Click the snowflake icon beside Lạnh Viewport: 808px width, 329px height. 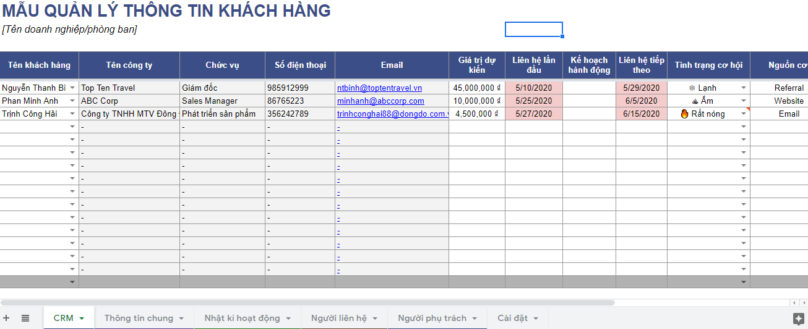point(692,88)
